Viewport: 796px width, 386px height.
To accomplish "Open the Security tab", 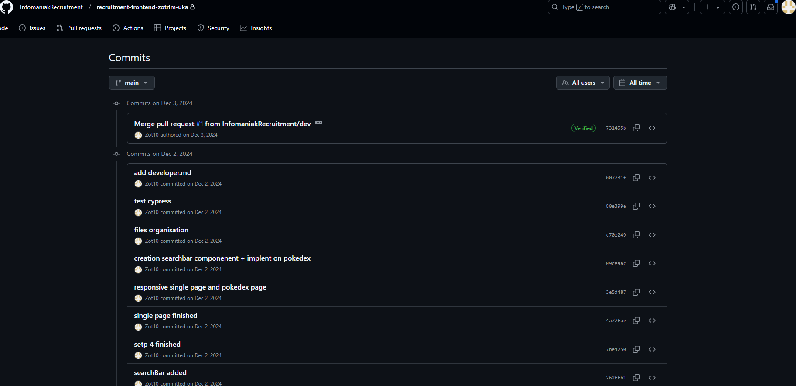I will pos(213,28).
